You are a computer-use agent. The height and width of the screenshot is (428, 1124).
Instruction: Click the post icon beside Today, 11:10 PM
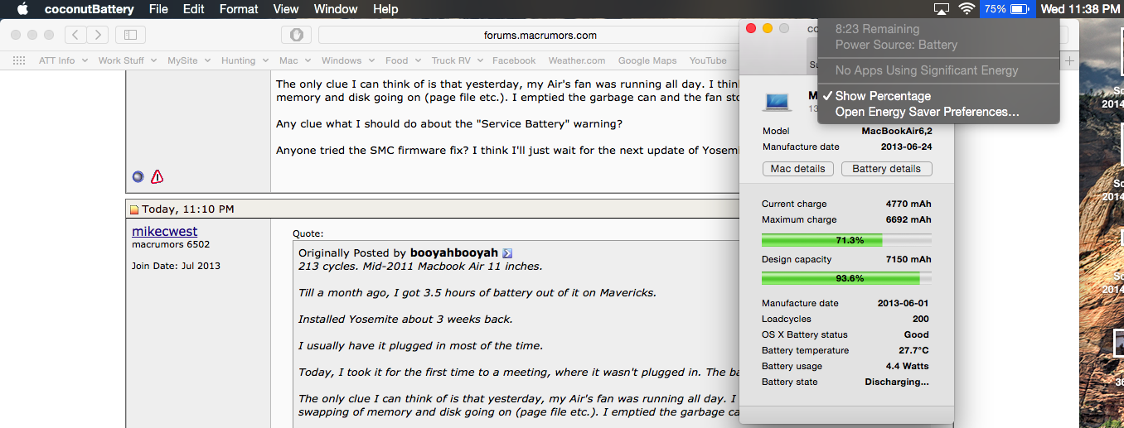[x=134, y=210]
